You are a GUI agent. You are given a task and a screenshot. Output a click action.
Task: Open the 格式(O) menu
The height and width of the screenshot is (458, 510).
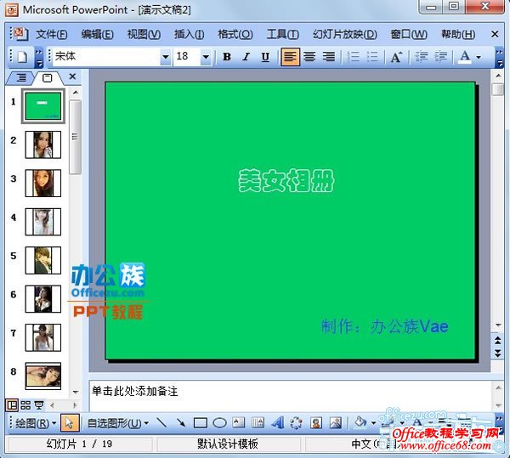click(x=235, y=34)
